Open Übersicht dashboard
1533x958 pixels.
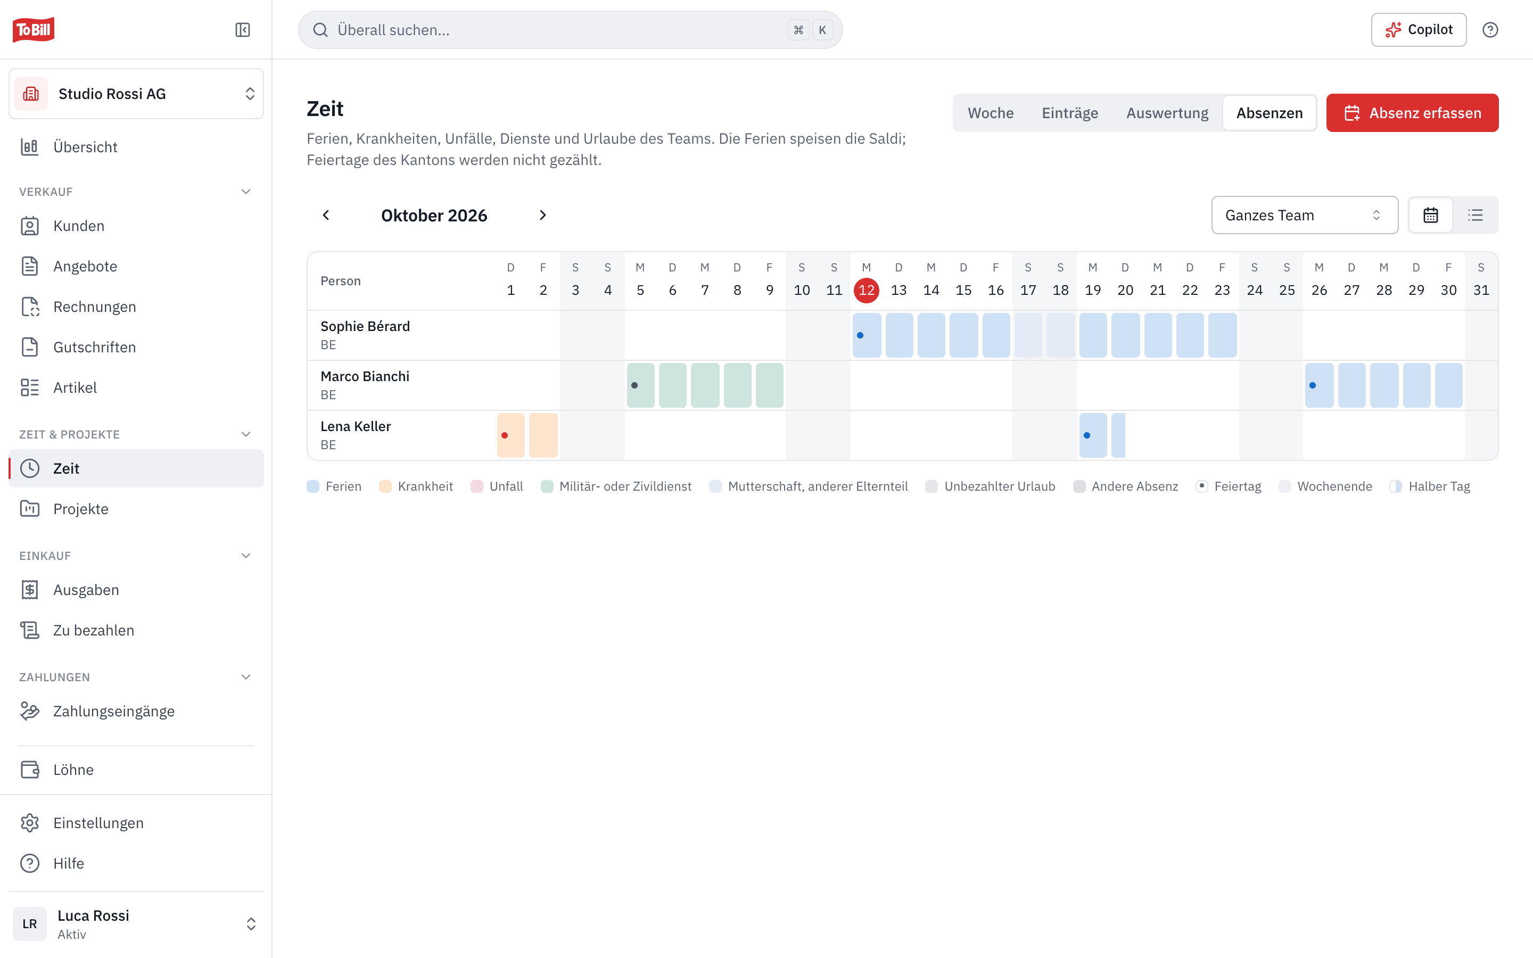pyautogui.click(x=136, y=147)
